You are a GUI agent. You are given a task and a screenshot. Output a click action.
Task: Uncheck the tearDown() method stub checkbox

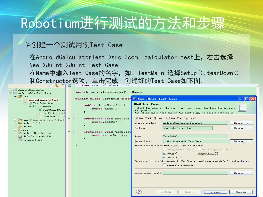tap(199, 153)
